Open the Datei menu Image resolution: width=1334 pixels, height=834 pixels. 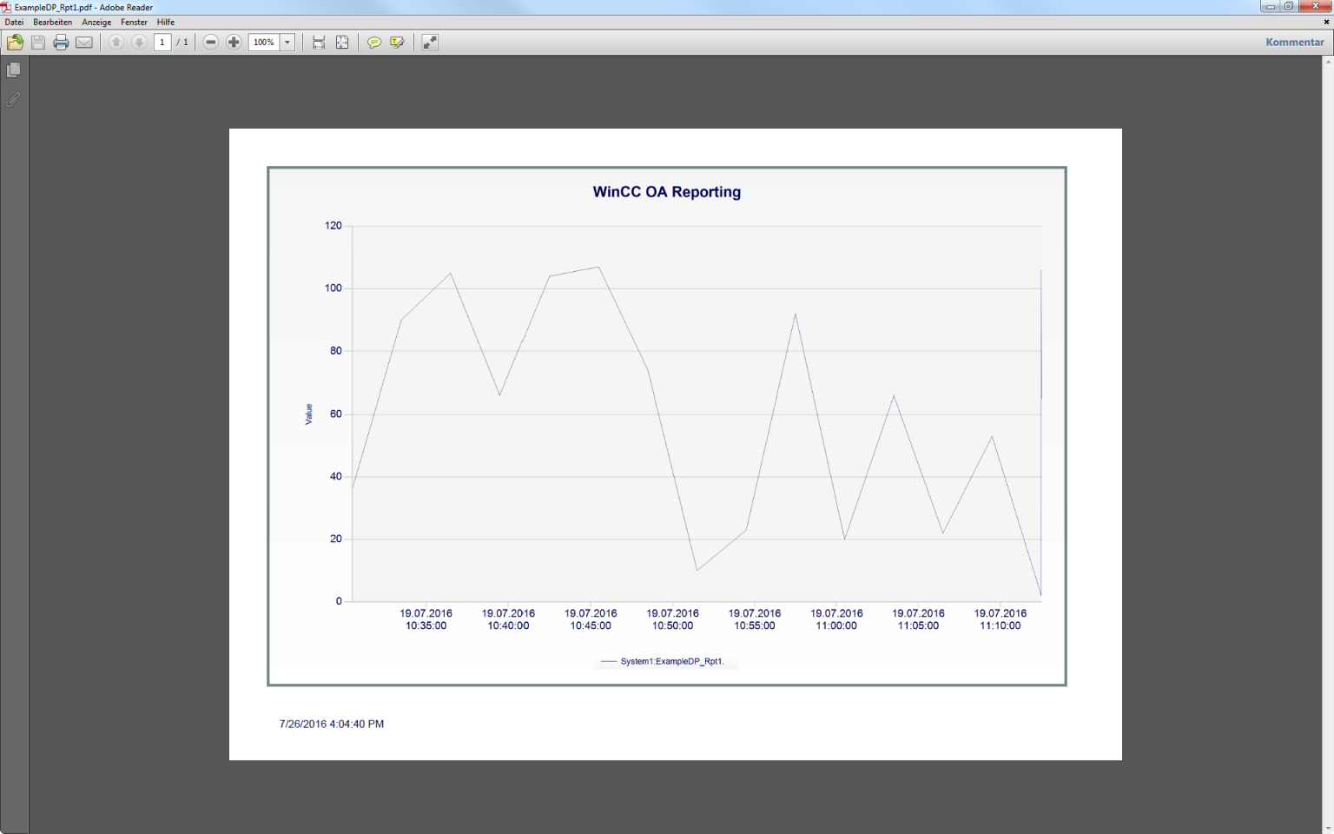14,22
